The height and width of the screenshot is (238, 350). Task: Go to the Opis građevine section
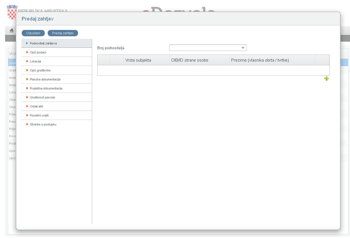click(x=40, y=70)
